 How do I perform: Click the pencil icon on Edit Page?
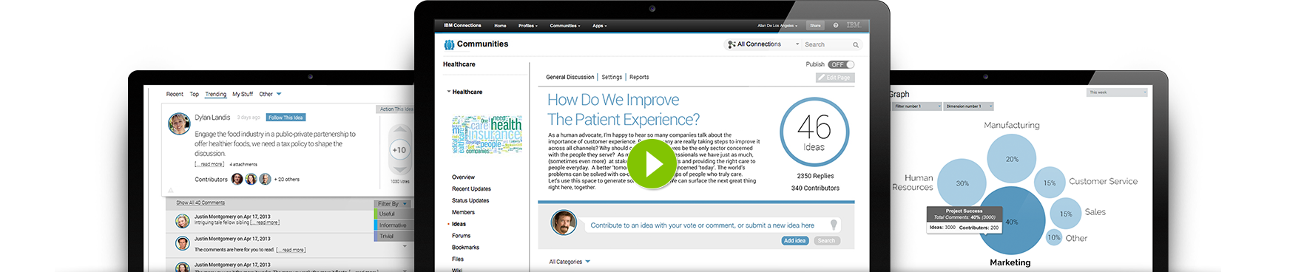(x=821, y=78)
